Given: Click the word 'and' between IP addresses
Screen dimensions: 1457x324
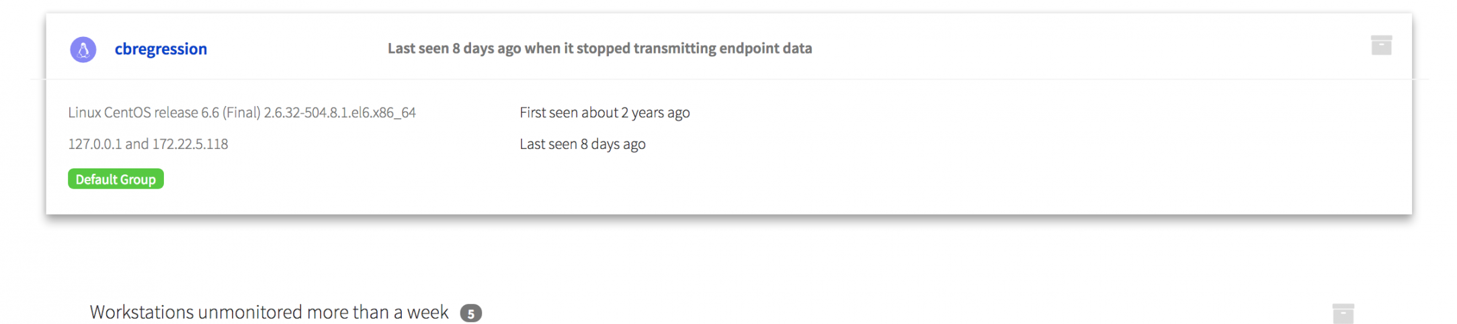Looking at the screenshot, I should (137, 144).
